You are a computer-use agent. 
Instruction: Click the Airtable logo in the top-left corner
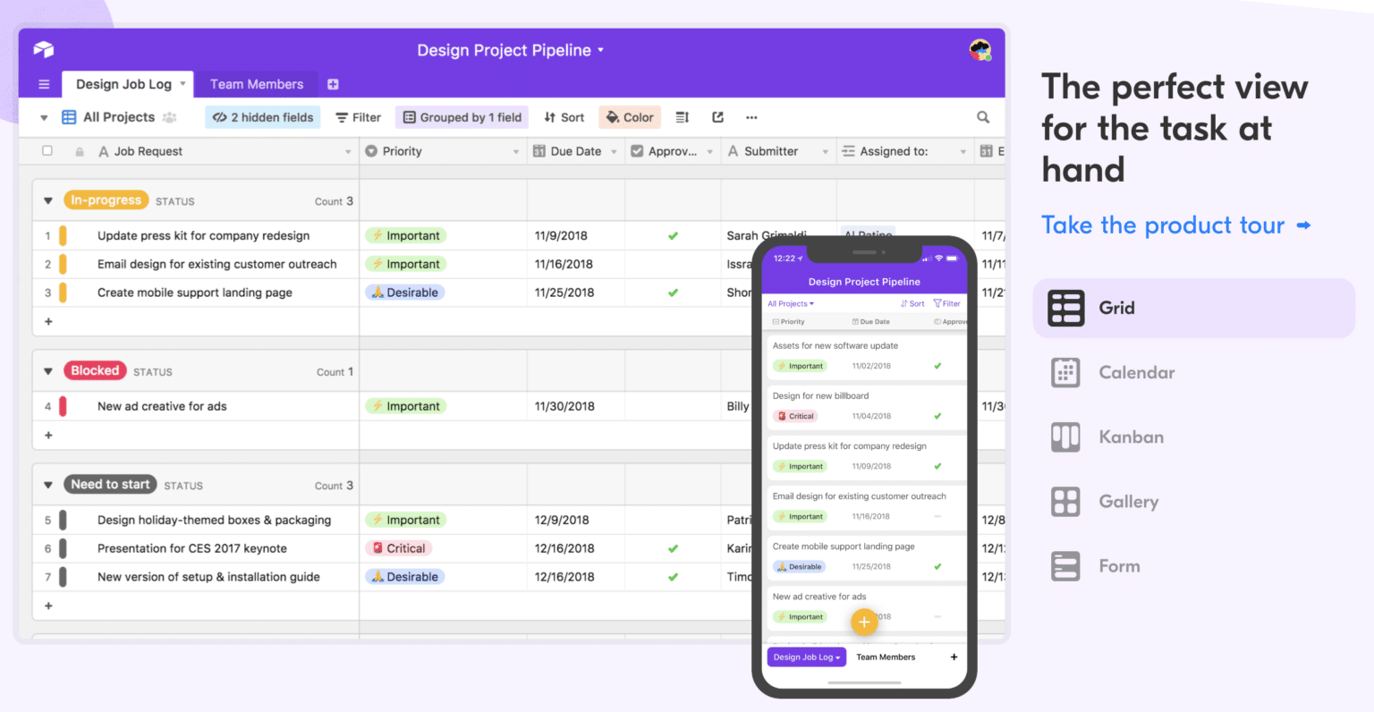point(44,49)
